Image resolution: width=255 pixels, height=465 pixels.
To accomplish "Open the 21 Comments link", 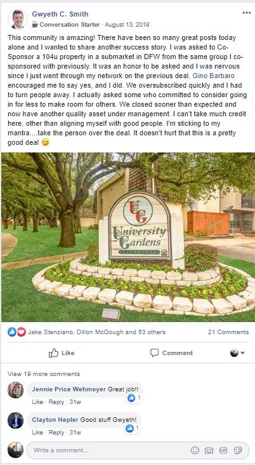I will click(228, 332).
